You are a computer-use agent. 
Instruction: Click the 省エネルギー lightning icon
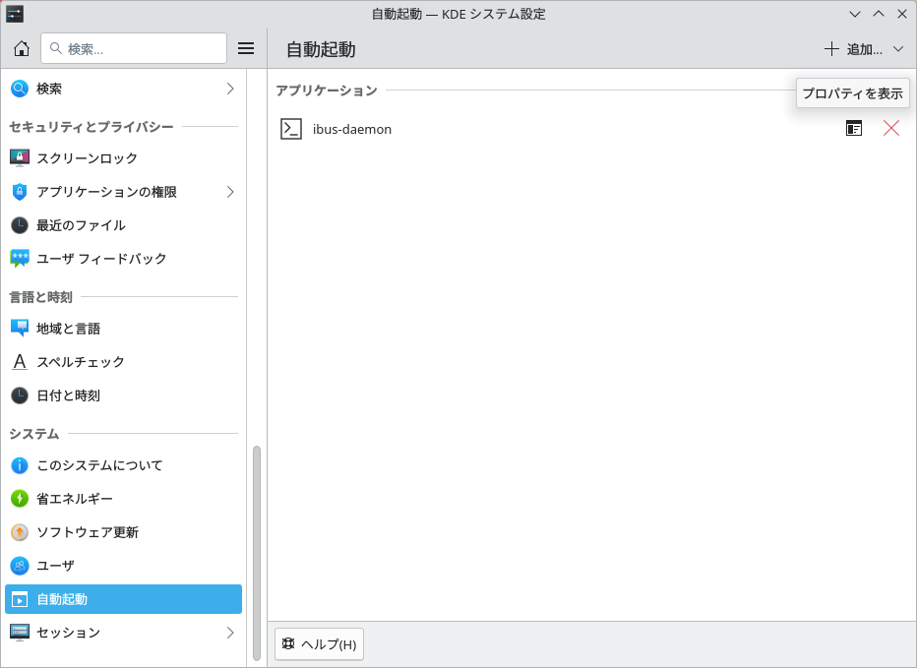tap(20, 499)
